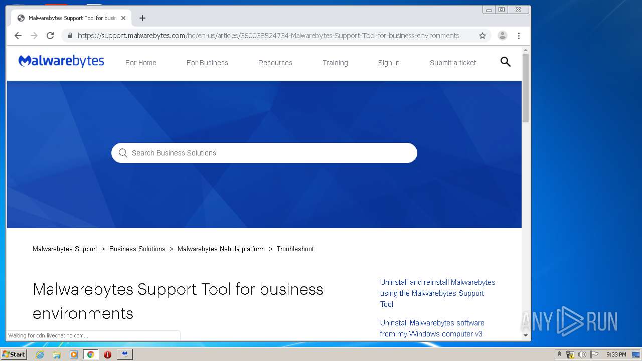Click the Show desktop icon
Image resolution: width=642 pixels, height=361 pixels.
click(x=636, y=354)
